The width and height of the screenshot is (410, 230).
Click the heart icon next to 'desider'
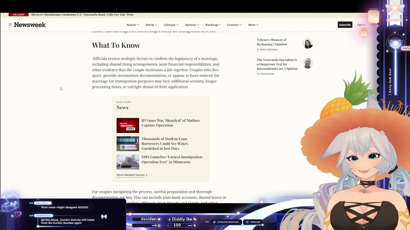pyautogui.click(x=159, y=219)
